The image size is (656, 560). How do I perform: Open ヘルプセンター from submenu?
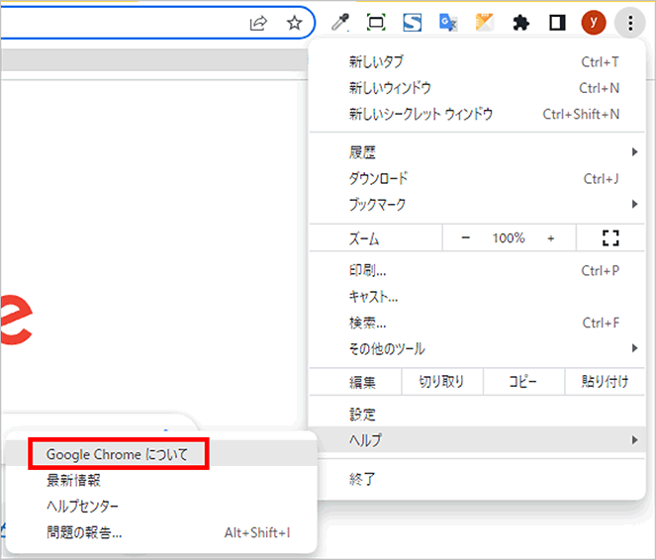(161, 506)
